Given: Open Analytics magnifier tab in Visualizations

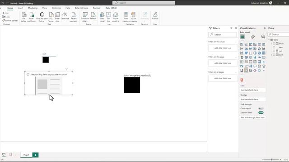Looking at the screenshot, I should pyautogui.click(x=263, y=37).
